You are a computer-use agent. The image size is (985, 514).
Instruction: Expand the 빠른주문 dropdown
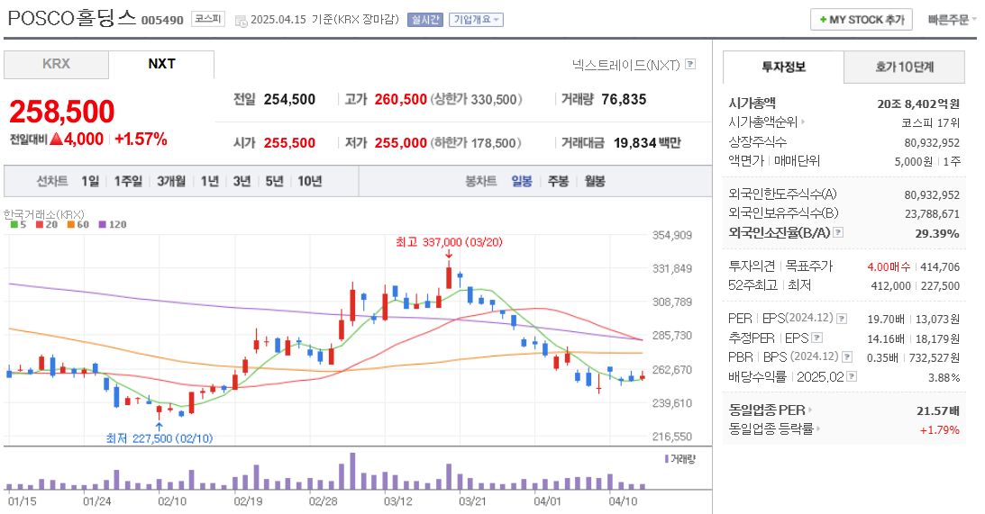click(952, 20)
